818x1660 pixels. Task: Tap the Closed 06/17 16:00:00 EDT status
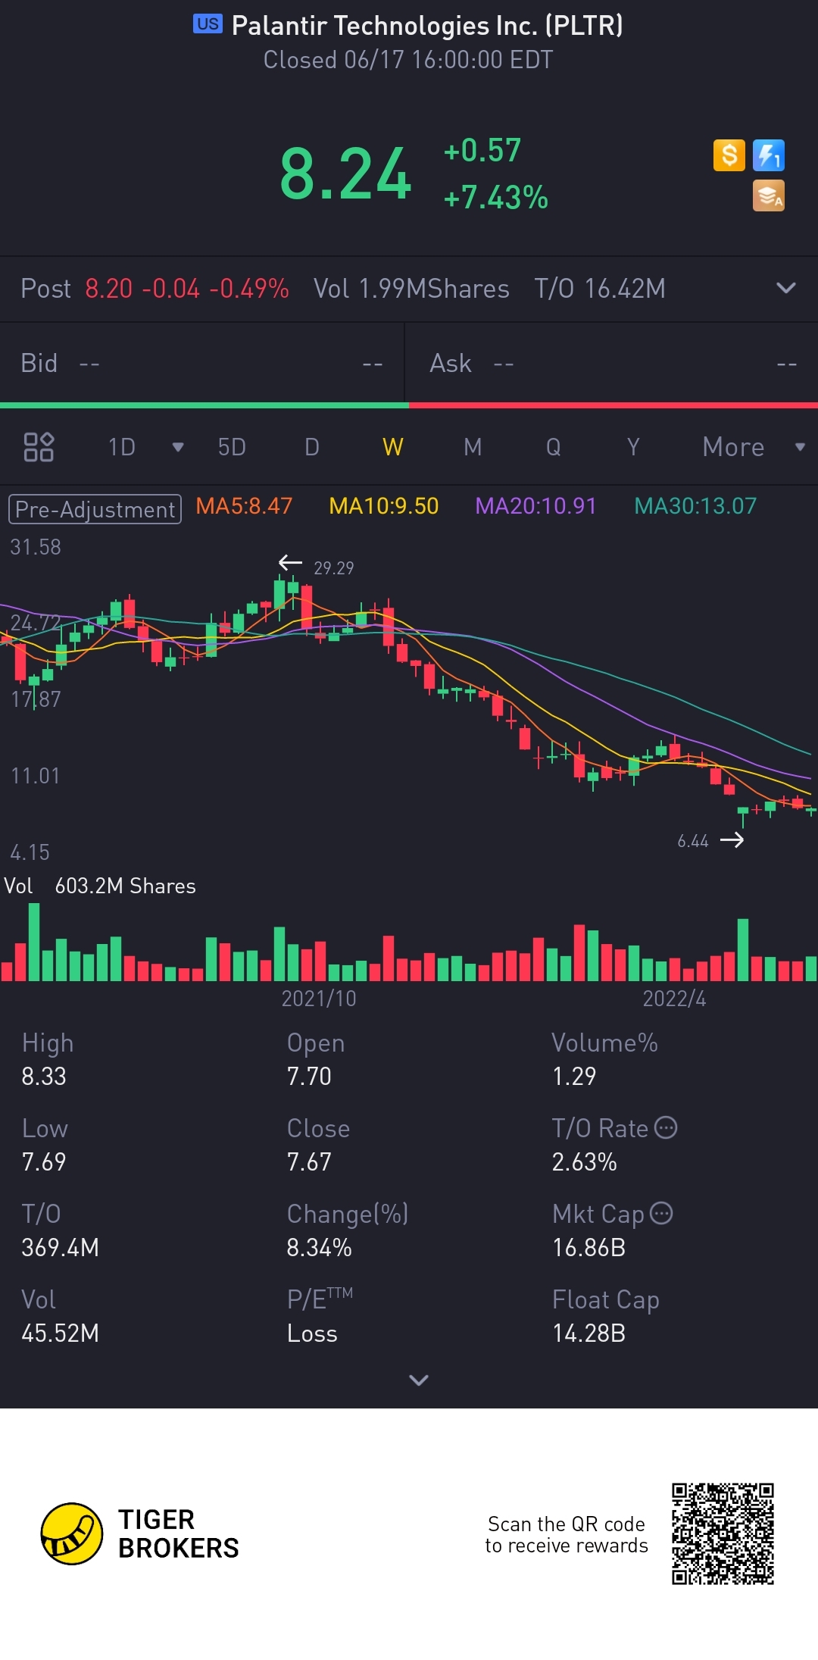408,60
